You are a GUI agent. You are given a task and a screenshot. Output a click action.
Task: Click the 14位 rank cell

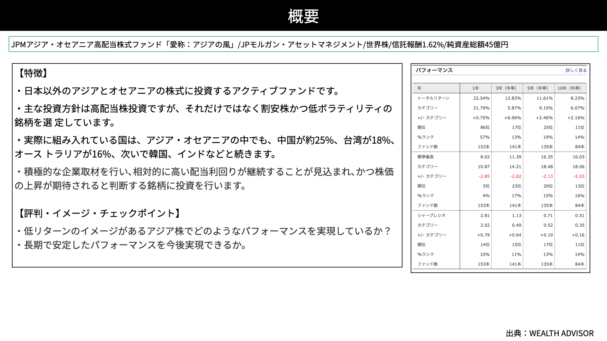[485, 245]
